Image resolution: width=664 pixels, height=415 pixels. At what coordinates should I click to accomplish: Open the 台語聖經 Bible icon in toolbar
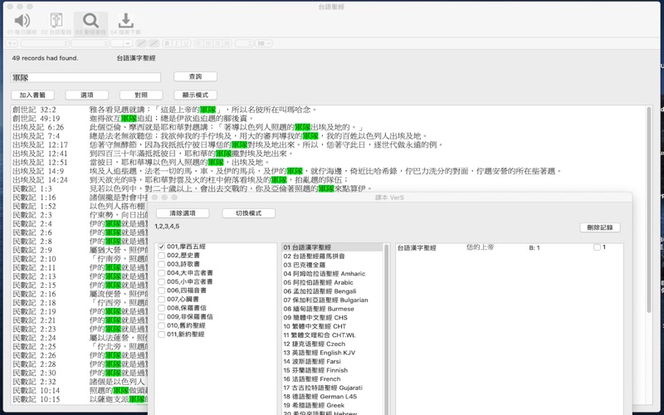56,22
